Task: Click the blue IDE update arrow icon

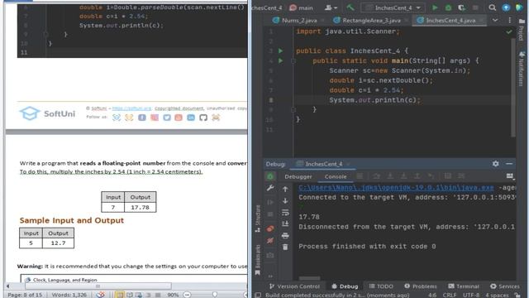Action: coord(506,7)
